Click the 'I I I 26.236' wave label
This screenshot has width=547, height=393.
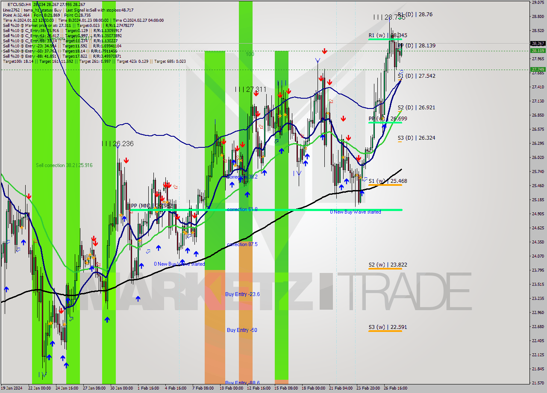[x=118, y=144]
